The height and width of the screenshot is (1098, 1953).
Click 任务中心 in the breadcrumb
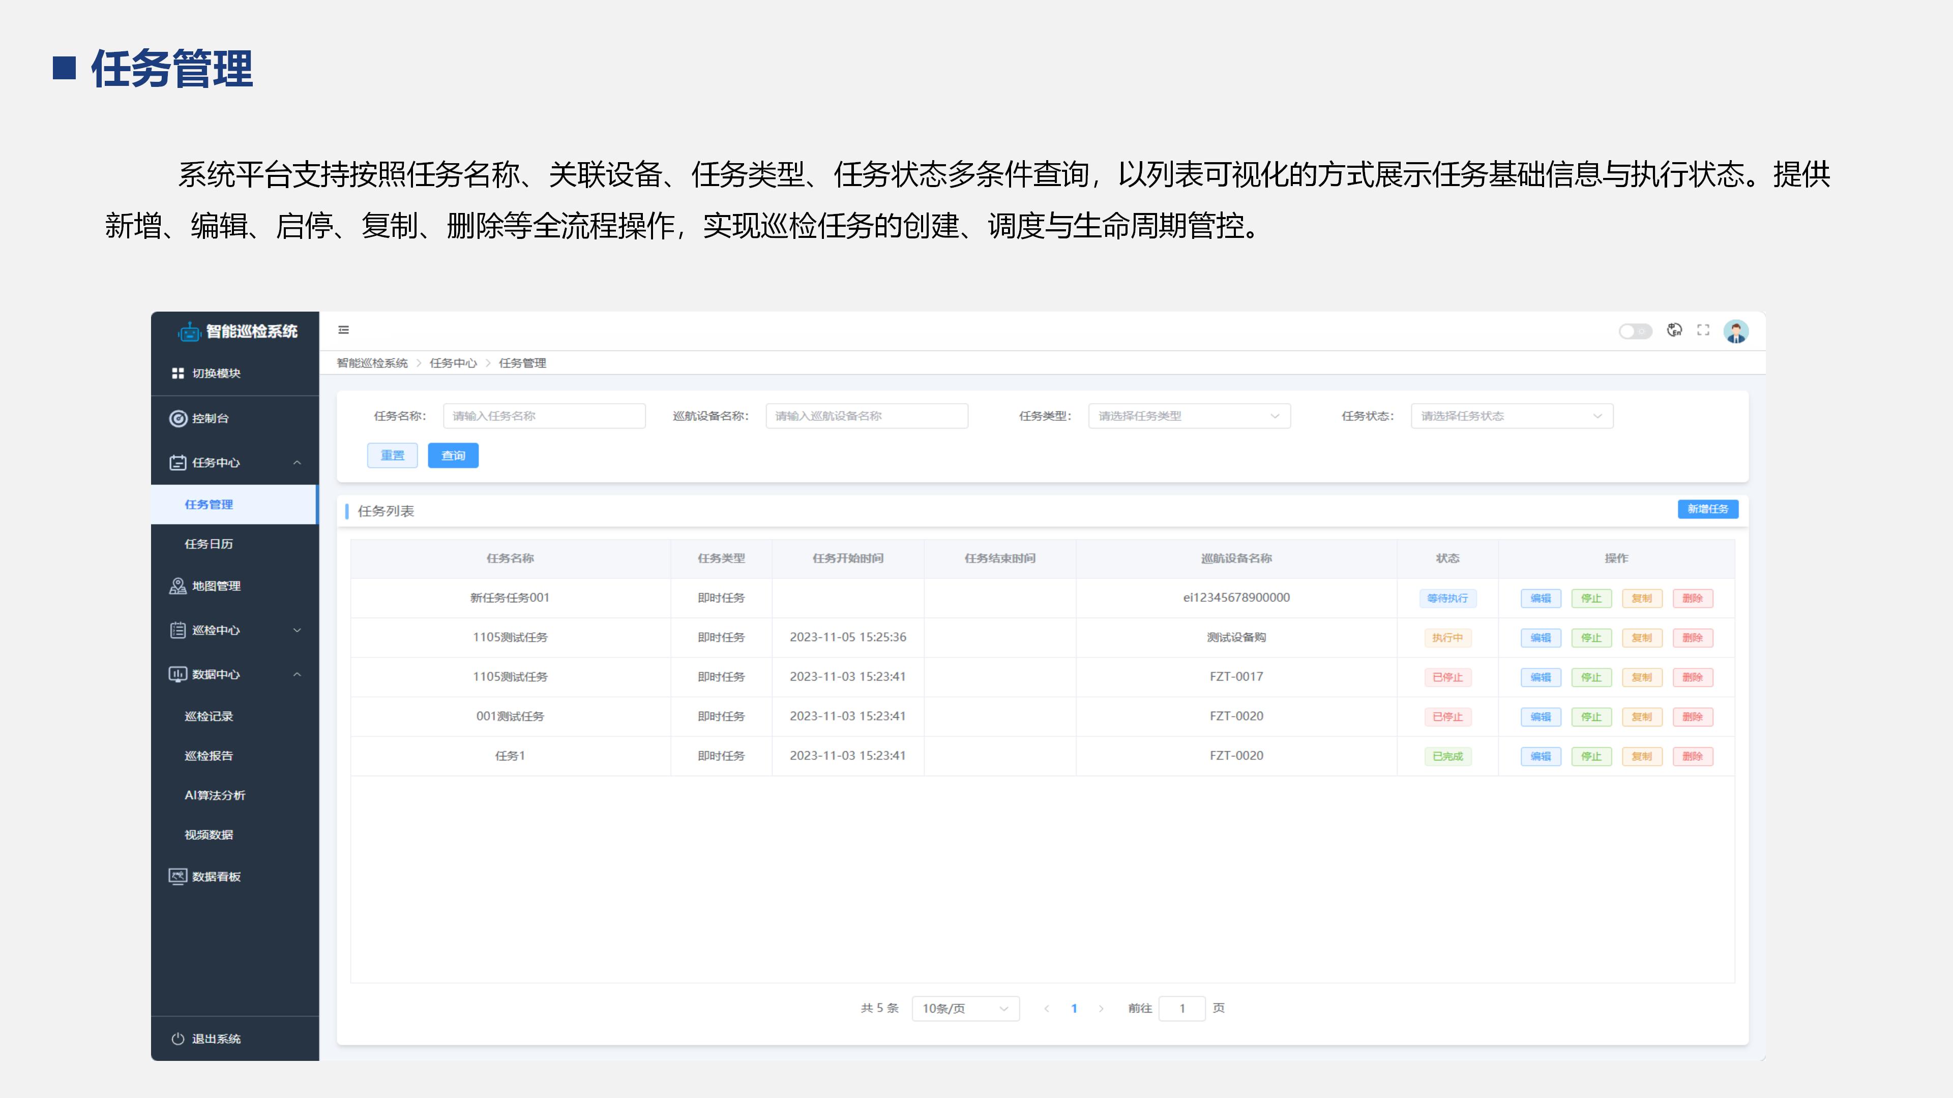(x=453, y=363)
